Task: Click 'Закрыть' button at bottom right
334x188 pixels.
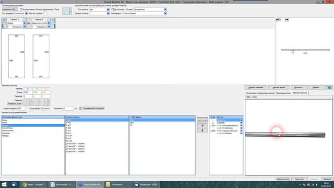Action: coord(327,179)
